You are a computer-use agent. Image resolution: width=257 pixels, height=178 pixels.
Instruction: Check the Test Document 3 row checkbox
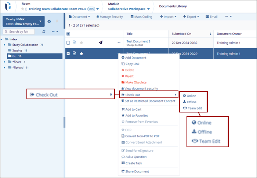click(68, 43)
